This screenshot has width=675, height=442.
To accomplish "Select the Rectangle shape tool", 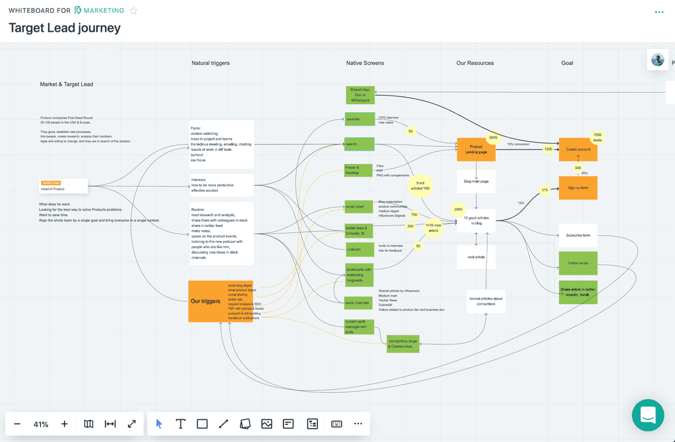I will 202,424.
